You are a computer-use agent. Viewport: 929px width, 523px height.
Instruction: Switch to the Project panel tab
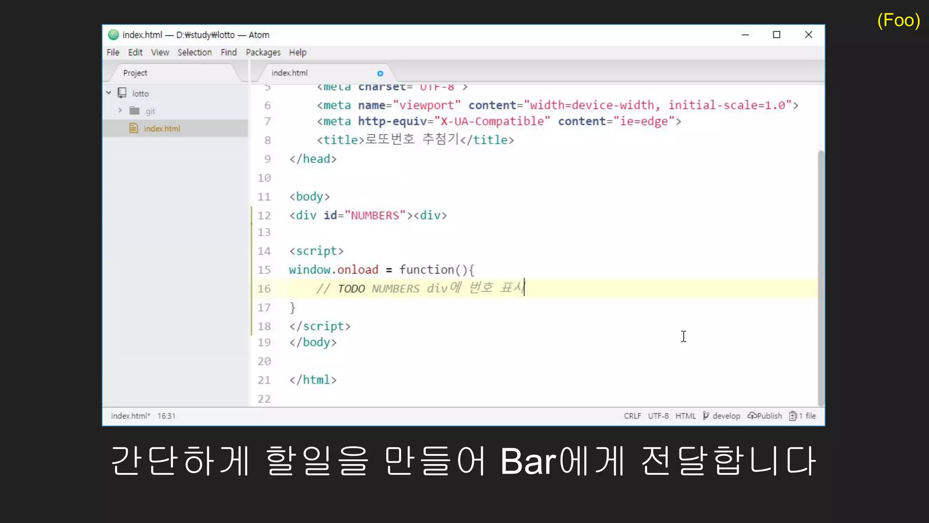point(135,73)
